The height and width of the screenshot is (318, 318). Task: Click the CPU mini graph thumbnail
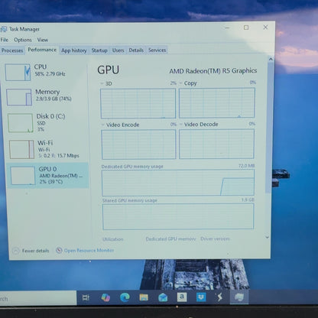tap(18, 73)
